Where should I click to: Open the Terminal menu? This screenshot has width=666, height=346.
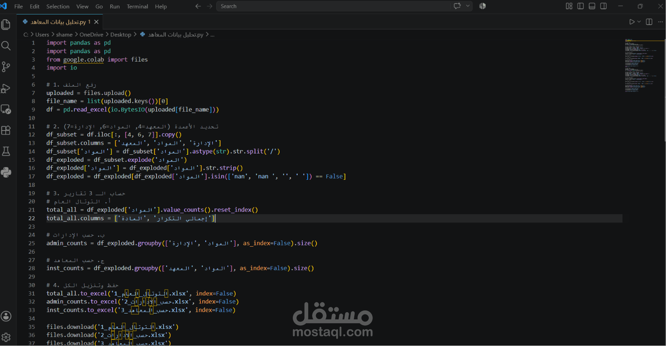[x=137, y=7]
